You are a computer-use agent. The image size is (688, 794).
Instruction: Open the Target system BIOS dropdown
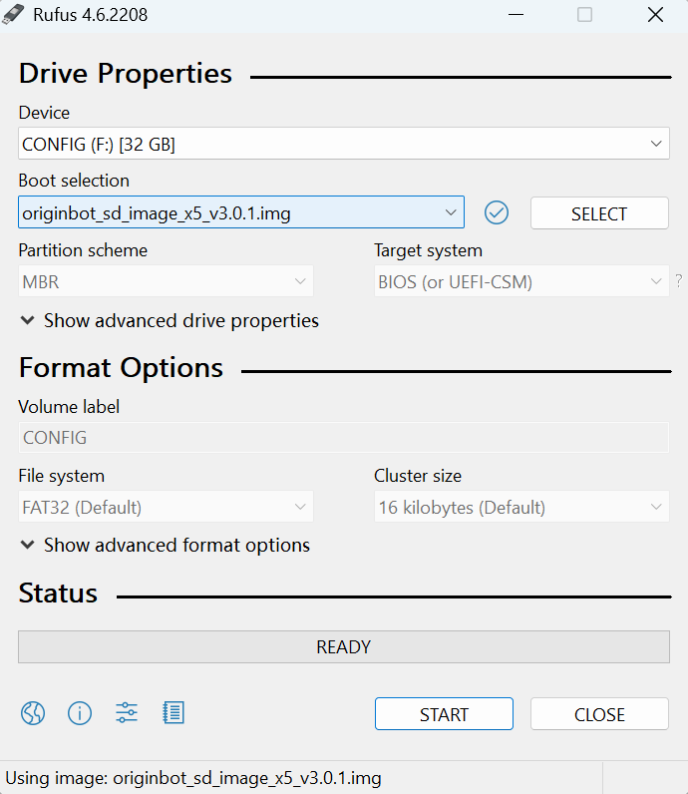point(521,281)
